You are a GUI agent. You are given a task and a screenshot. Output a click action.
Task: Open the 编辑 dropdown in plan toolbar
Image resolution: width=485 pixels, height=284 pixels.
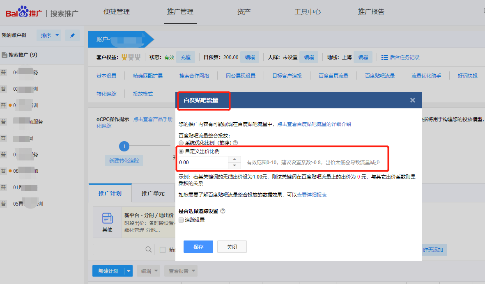point(149,271)
